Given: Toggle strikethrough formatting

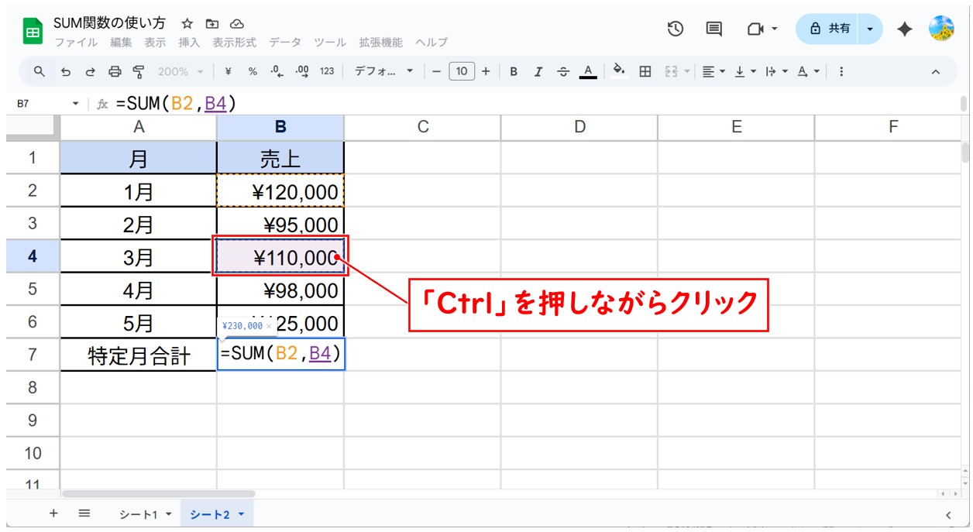Looking at the screenshot, I should (x=563, y=71).
